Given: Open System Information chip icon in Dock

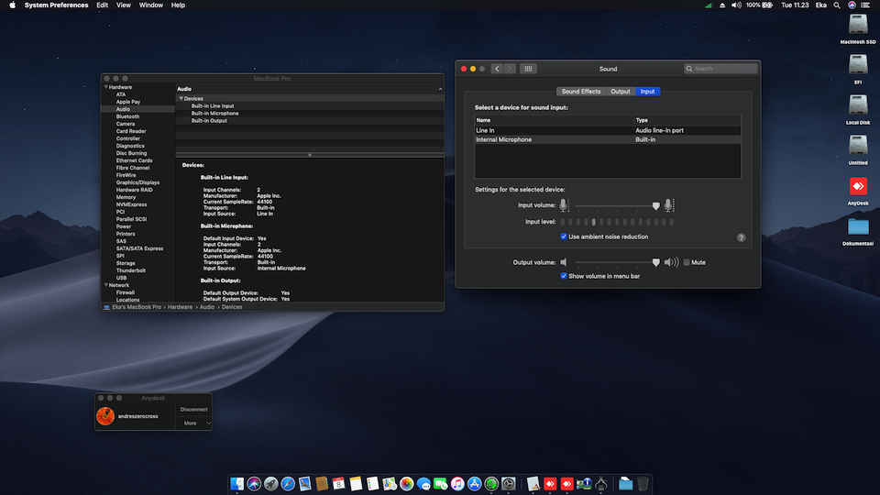Looking at the screenshot, I should [584, 483].
